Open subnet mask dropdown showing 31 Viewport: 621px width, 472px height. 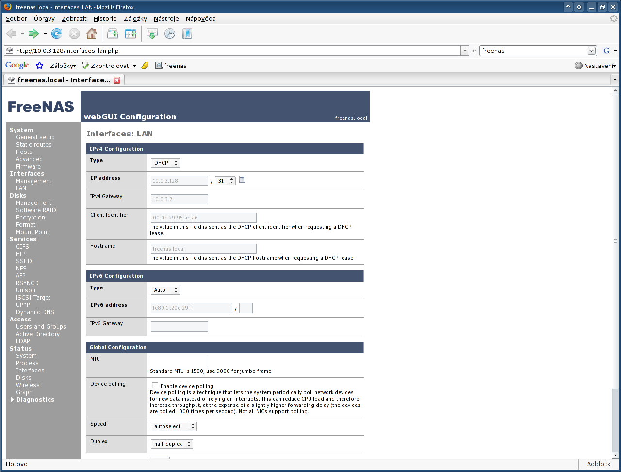pyautogui.click(x=225, y=181)
